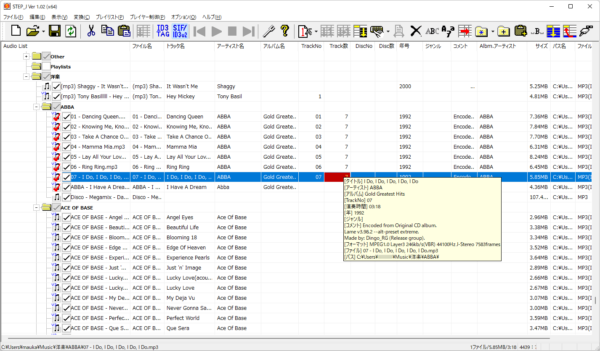The image size is (600, 351).
Task: Click the numbered document sort icon
Action: pyautogui.click(x=305, y=31)
